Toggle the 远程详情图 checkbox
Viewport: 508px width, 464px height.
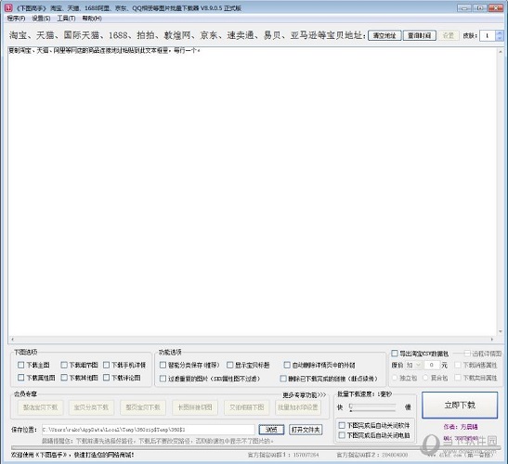pyautogui.click(x=467, y=354)
